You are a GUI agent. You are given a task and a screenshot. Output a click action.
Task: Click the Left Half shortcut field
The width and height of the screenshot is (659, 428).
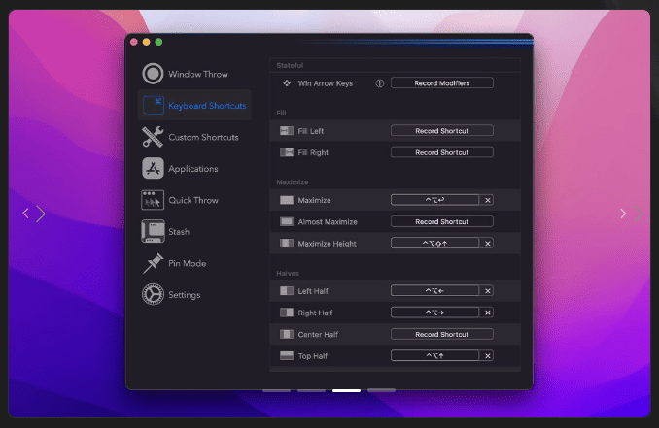coord(435,290)
